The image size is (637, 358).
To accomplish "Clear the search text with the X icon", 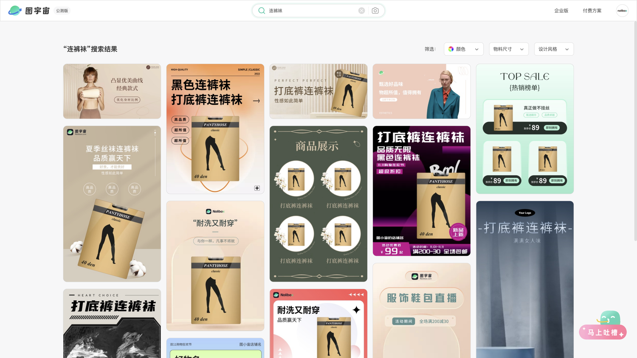I will point(361,11).
